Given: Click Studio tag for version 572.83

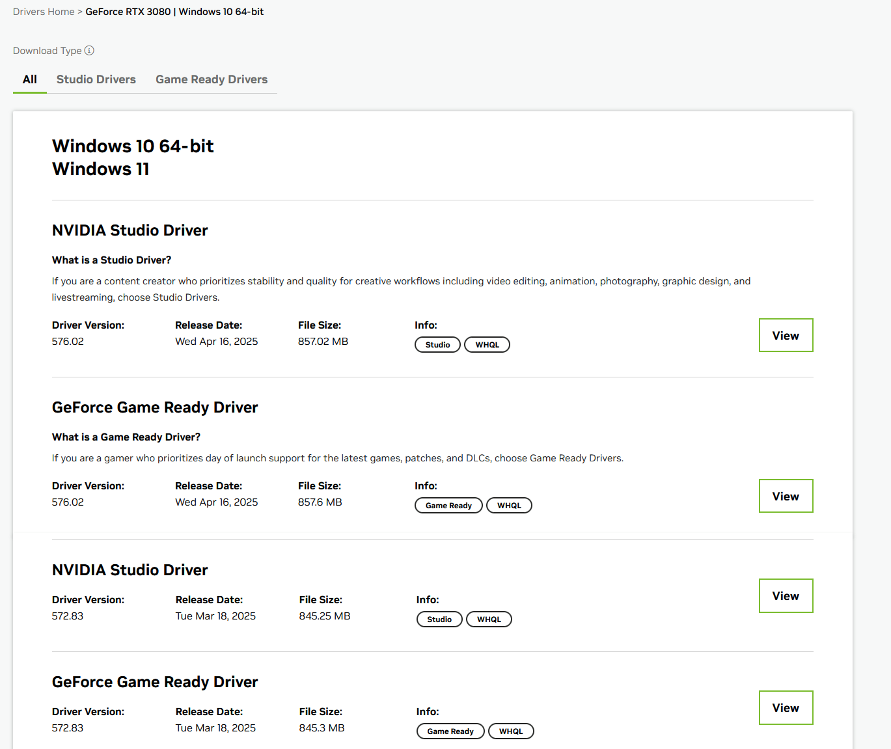Looking at the screenshot, I should (x=439, y=620).
